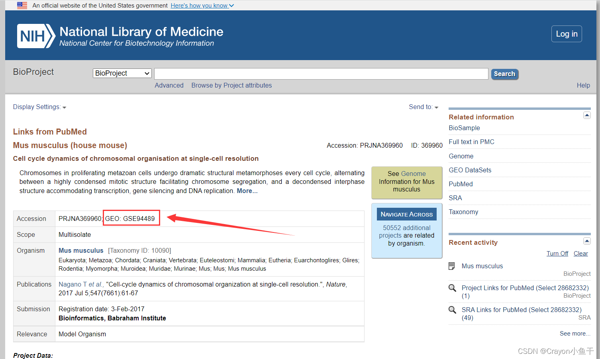Turn Off recent activity tracking
The height and width of the screenshot is (359, 600).
[x=557, y=254]
